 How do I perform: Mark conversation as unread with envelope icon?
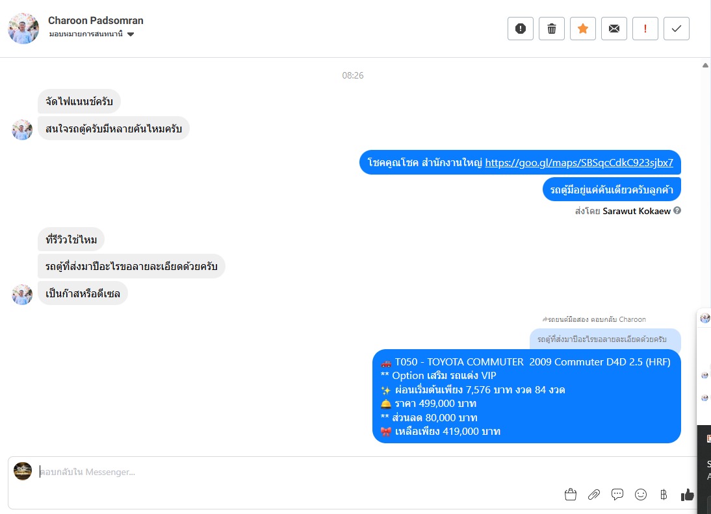614,29
